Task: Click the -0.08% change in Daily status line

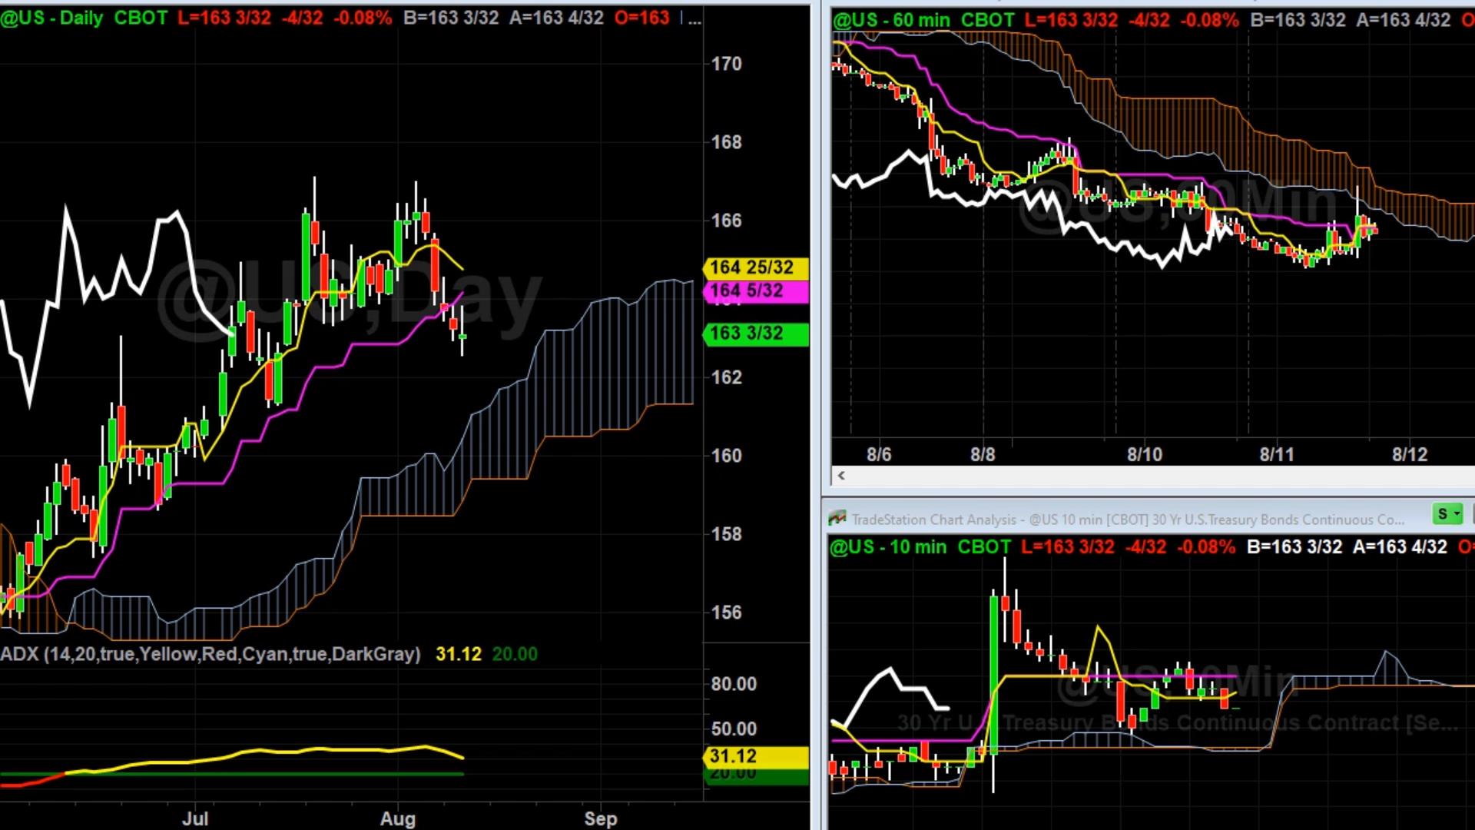Action: (x=363, y=18)
